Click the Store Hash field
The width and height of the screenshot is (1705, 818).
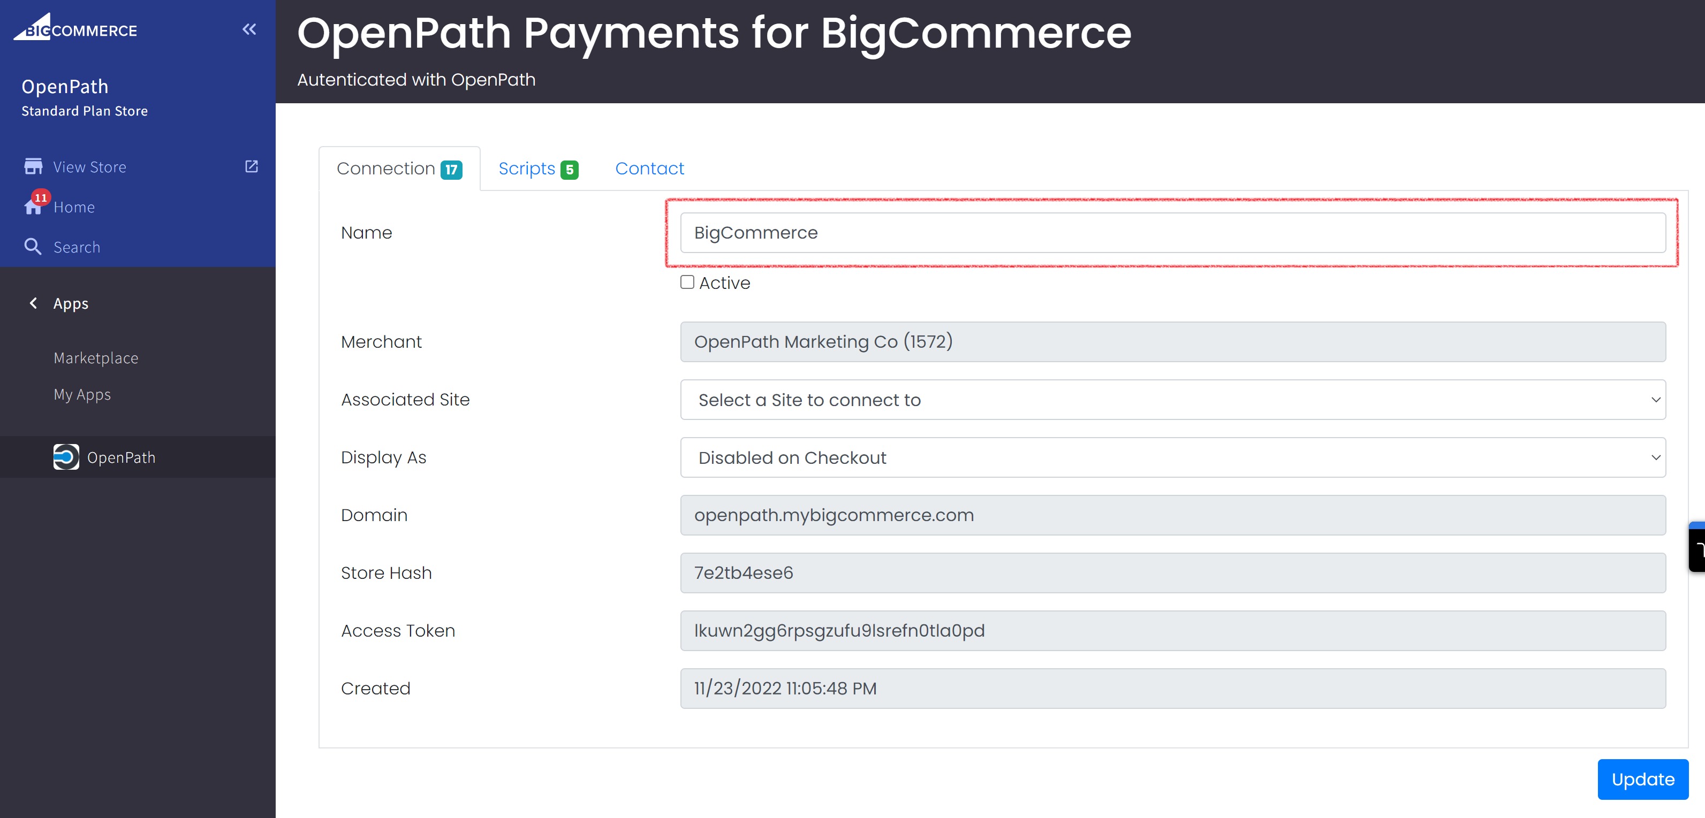tap(1172, 572)
